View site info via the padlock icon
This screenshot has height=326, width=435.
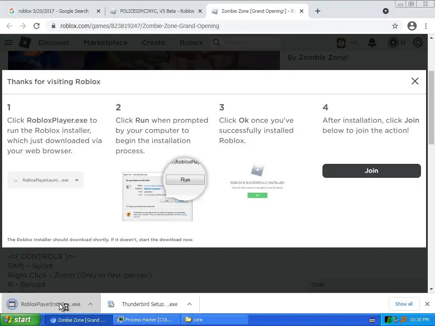[x=54, y=26]
